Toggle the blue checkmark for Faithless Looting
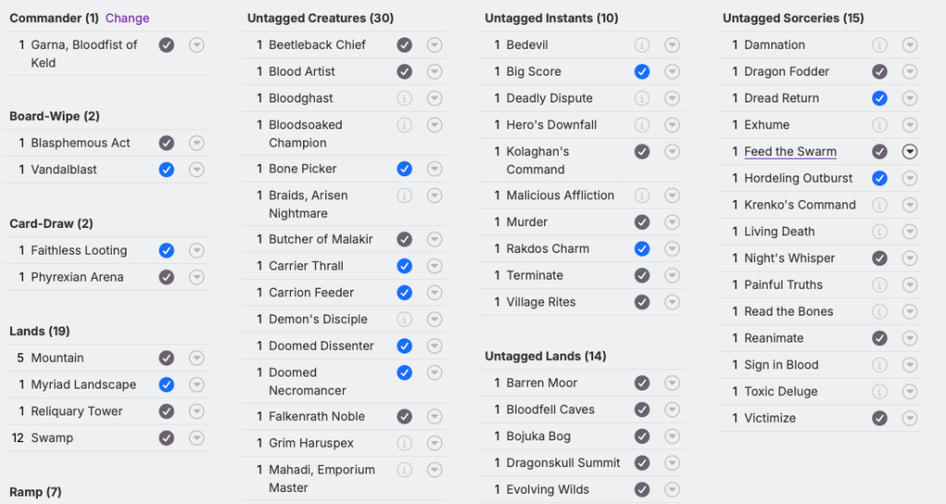946x504 pixels. pos(166,250)
